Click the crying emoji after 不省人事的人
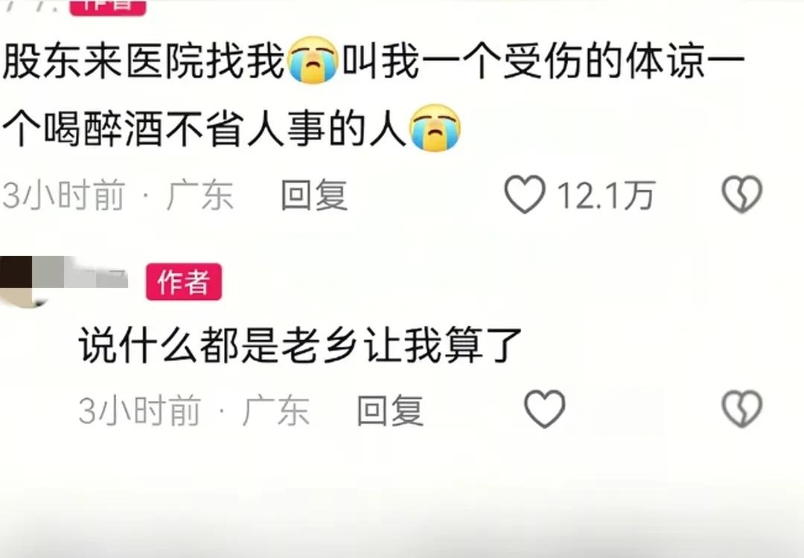The width and height of the screenshot is (804, 558). 434,128
